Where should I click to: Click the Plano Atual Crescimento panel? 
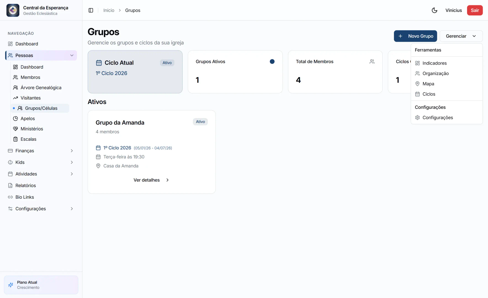pos(41,285)
